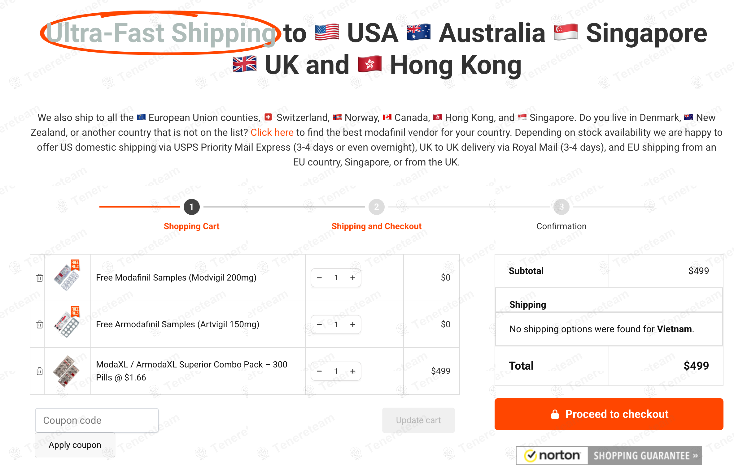Open the Shopping Cart step
Screen dimensions: 734x472
pos(191,207)
